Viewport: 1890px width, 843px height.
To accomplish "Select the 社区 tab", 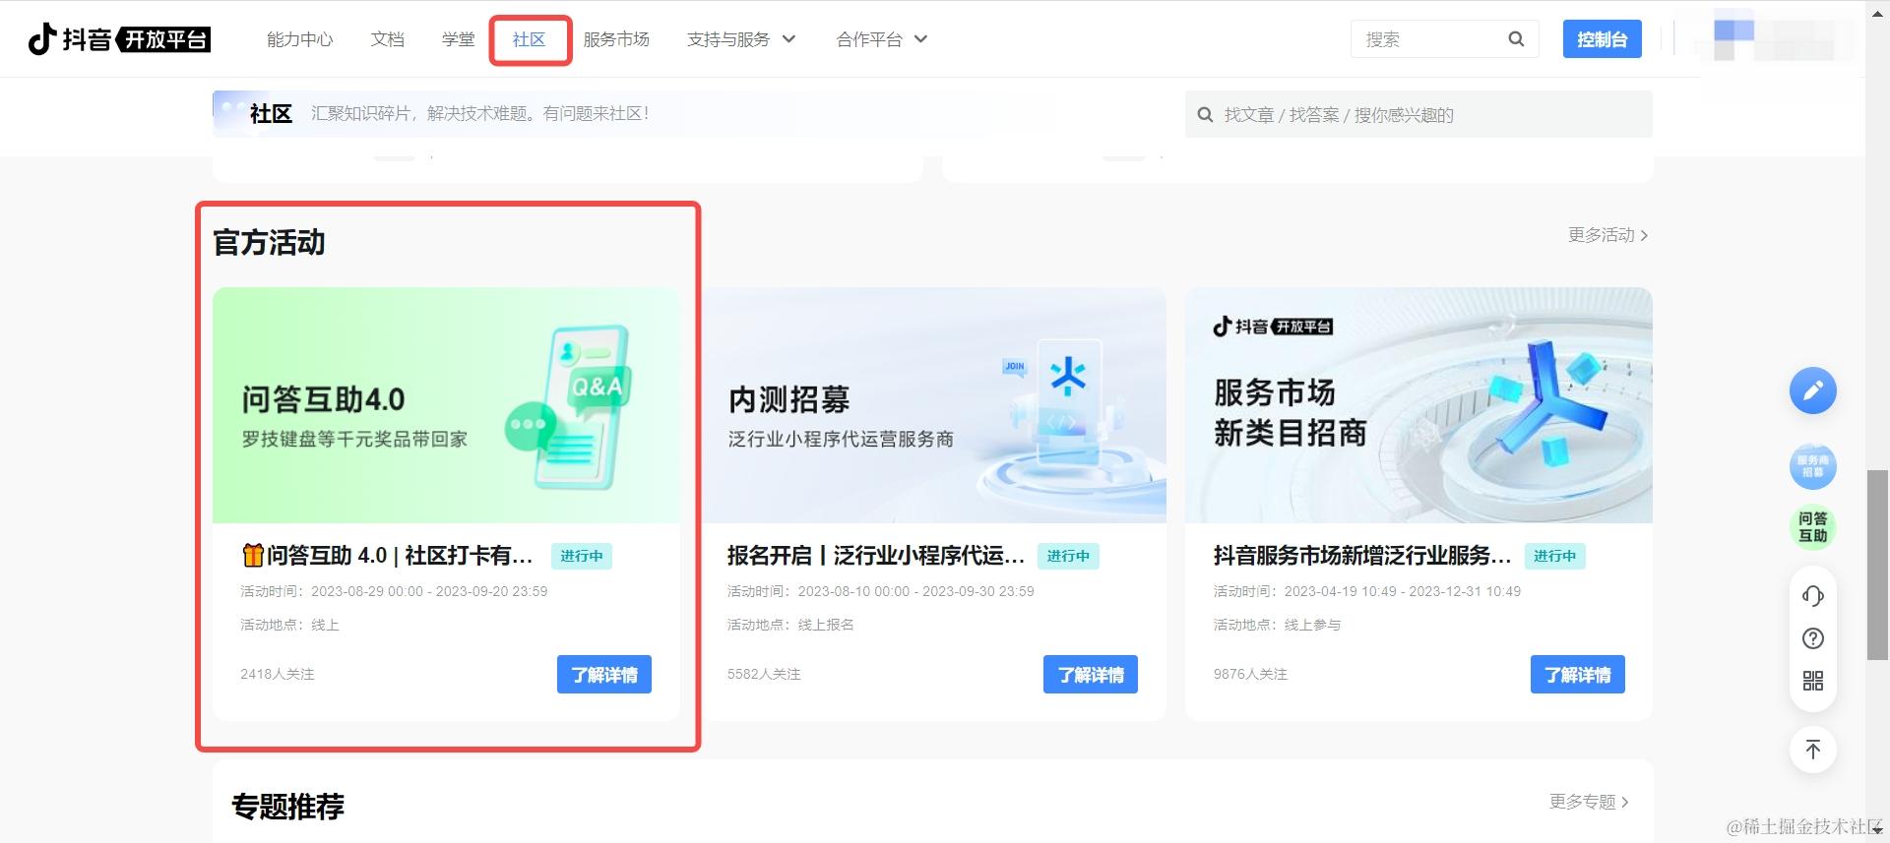I will click(530, 39).
